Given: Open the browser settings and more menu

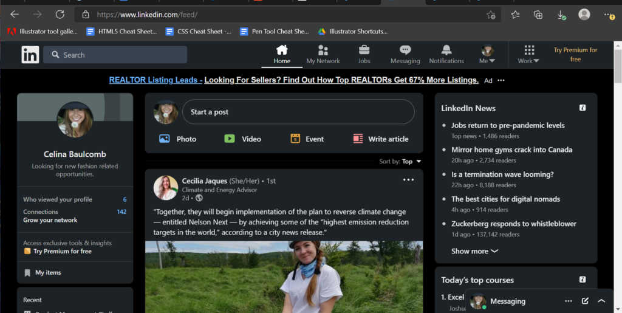Looking at the screenshot, I should [x=609, y=15].
